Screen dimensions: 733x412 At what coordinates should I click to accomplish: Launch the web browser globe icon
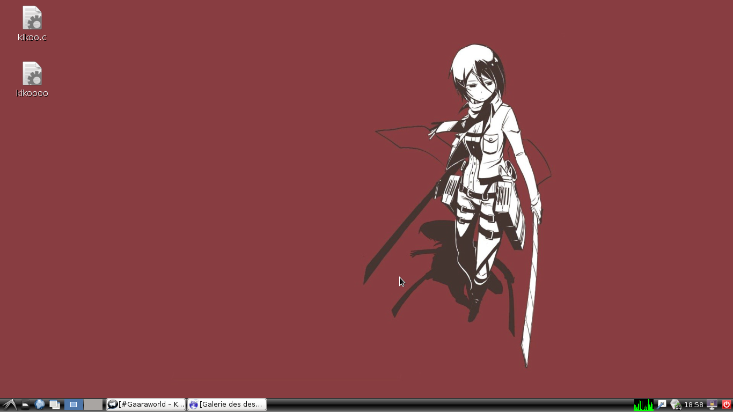[x=40, y=404]
